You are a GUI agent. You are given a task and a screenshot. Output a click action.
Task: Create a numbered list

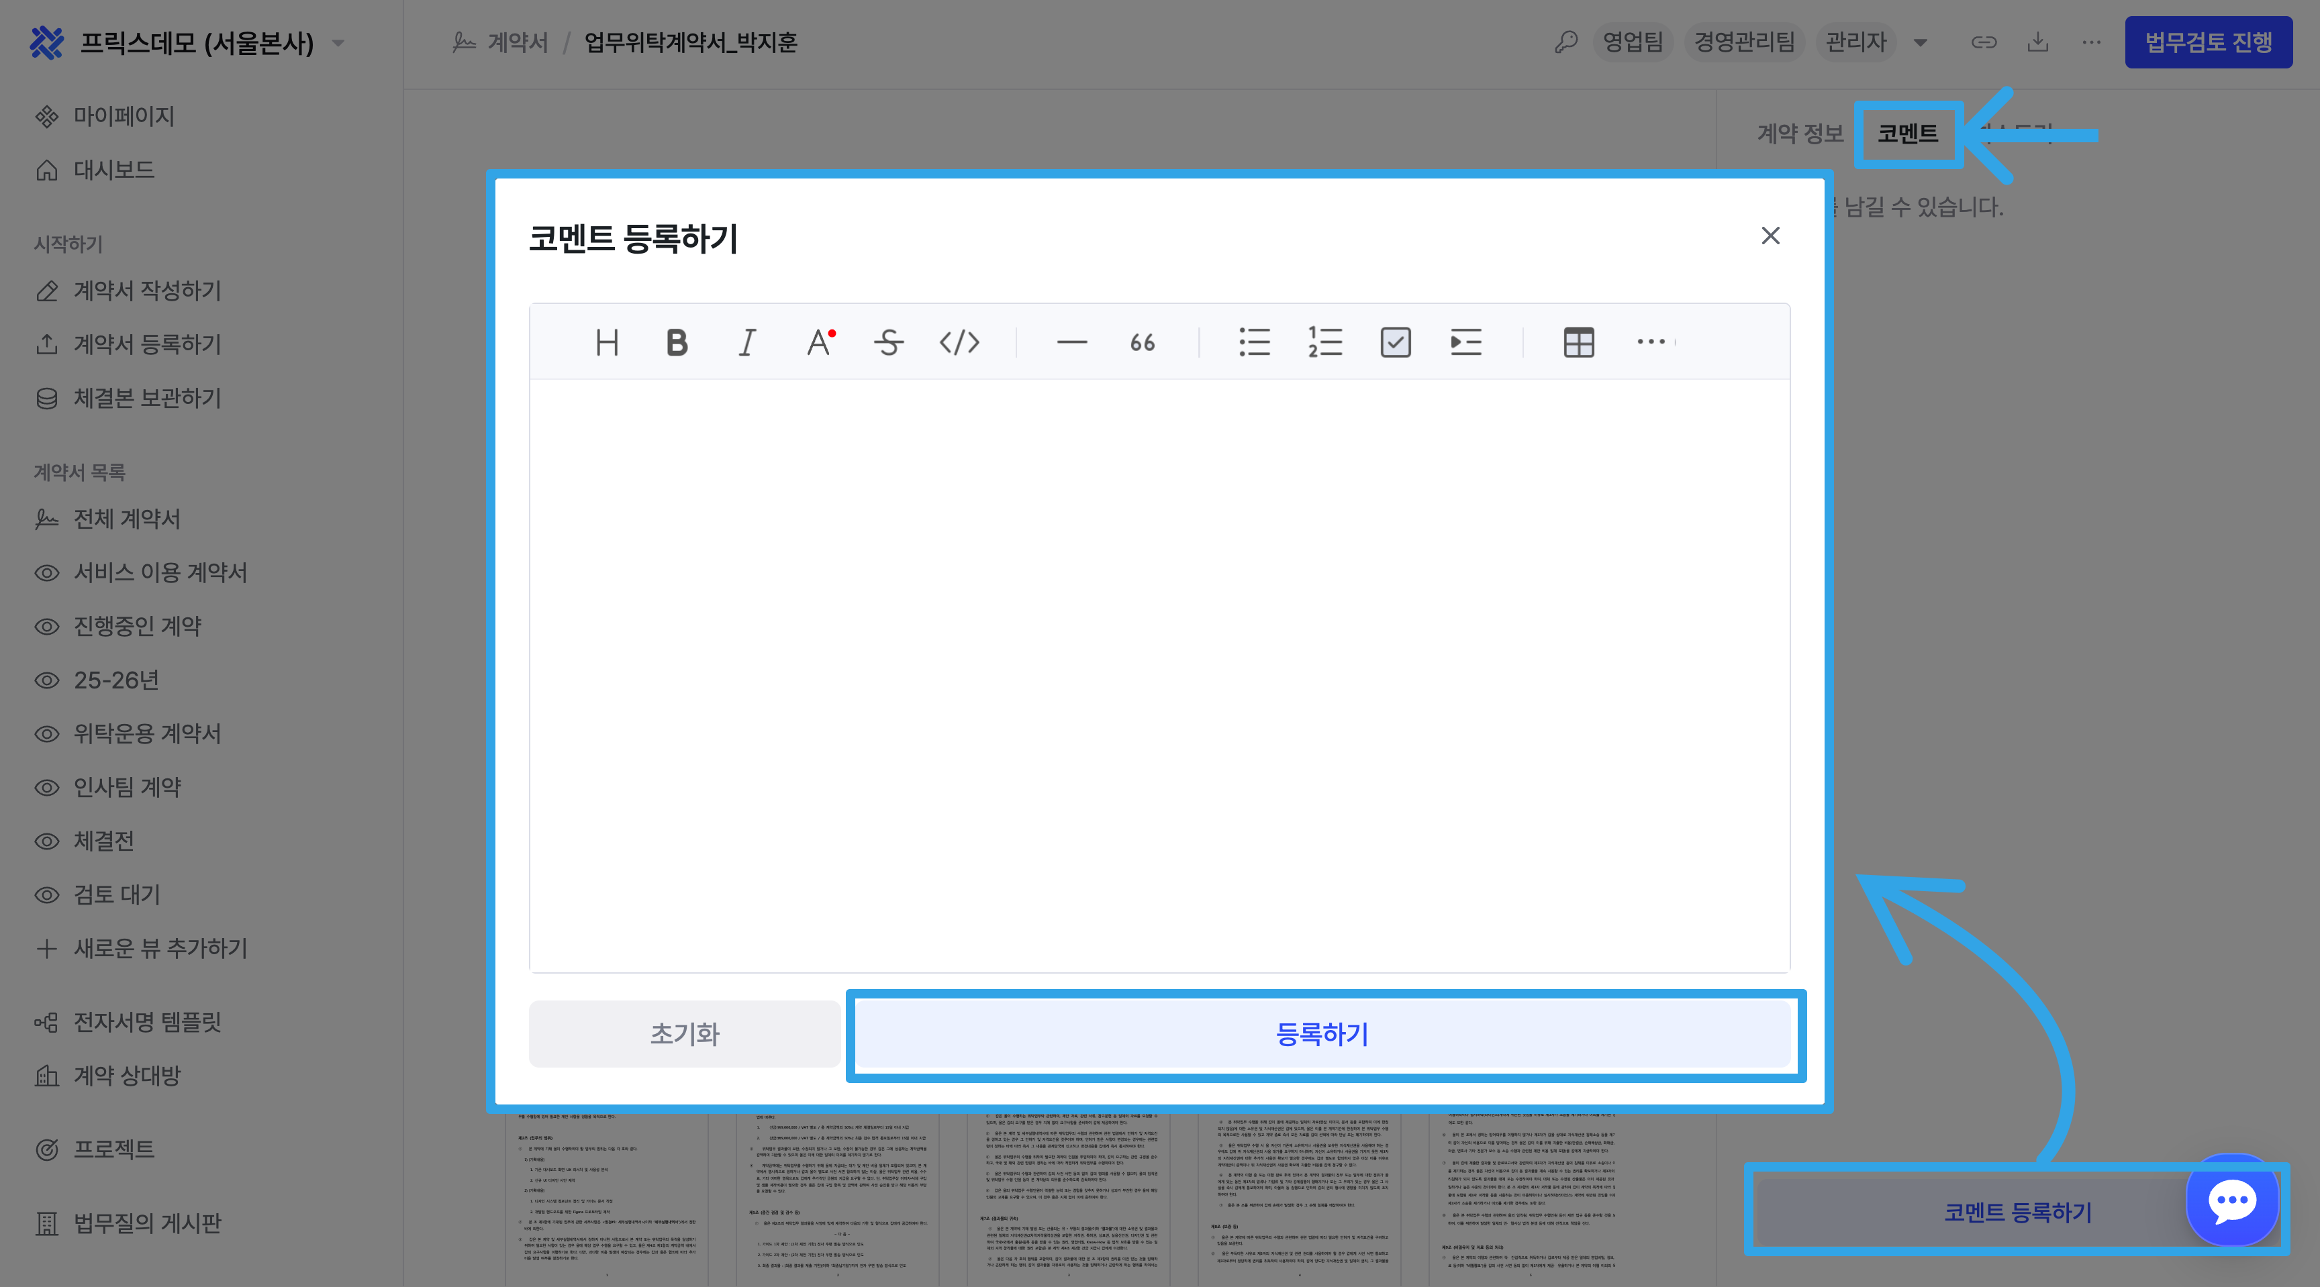(x=1325, y=343)
